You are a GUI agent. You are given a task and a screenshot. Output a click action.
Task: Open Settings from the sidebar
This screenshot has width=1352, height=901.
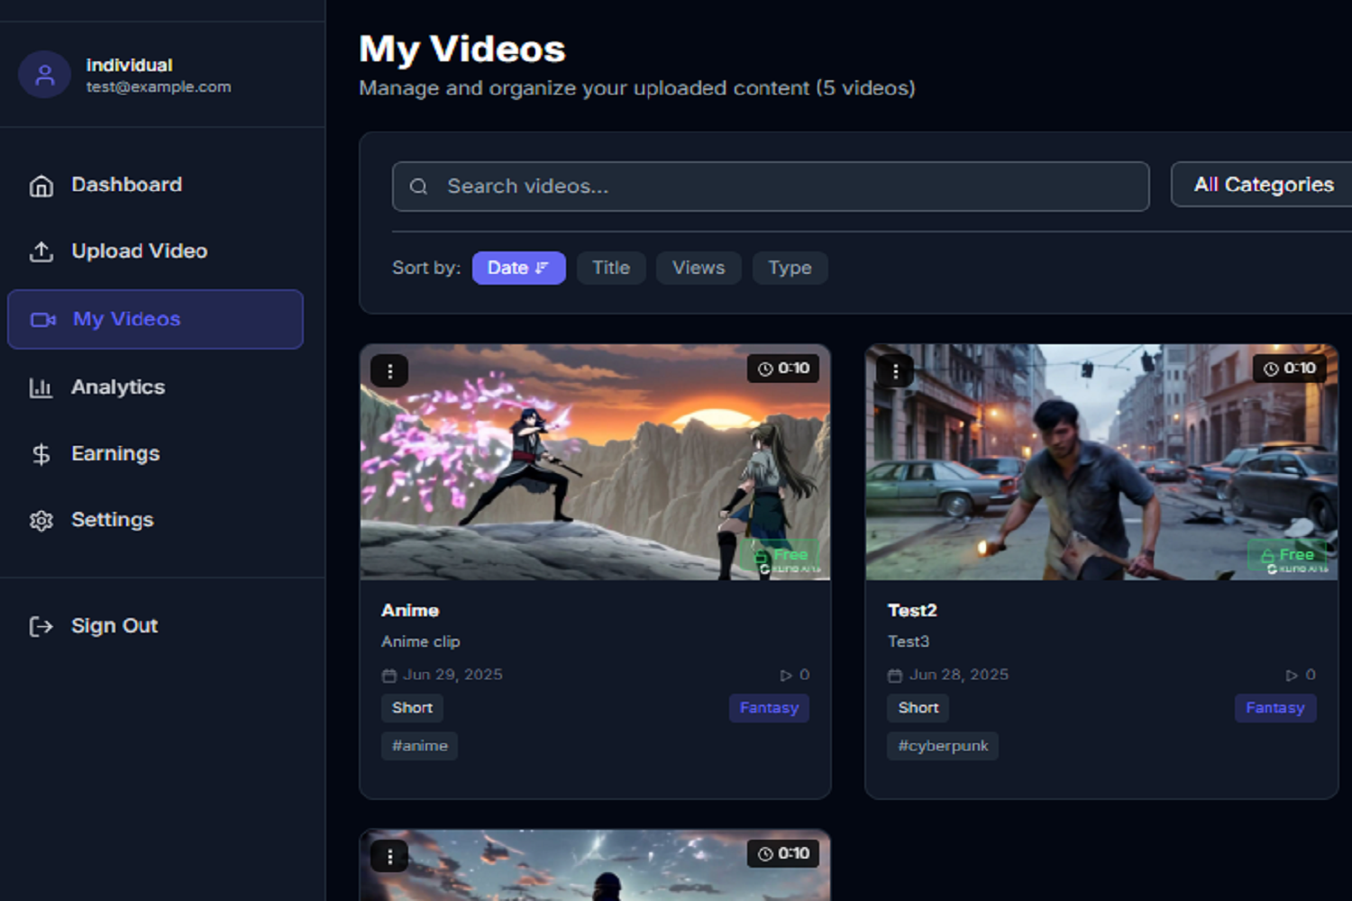pyautogui.click(x=155, y=520)
